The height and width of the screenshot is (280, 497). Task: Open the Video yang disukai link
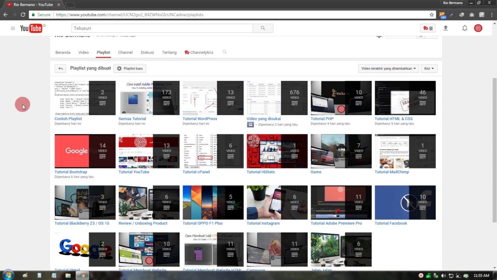pyautogui.click(x=264, y=119)
